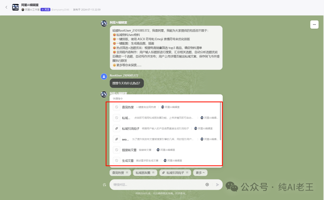Select description 一键查询全网热搜
Viewport: 324px width, 200px height.
(146, 107)
